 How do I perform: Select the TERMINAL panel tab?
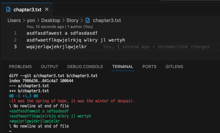pos(123,67)
